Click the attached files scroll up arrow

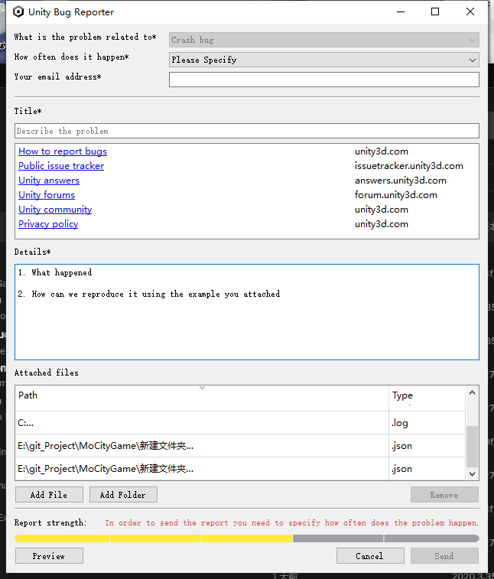[472, 392]
